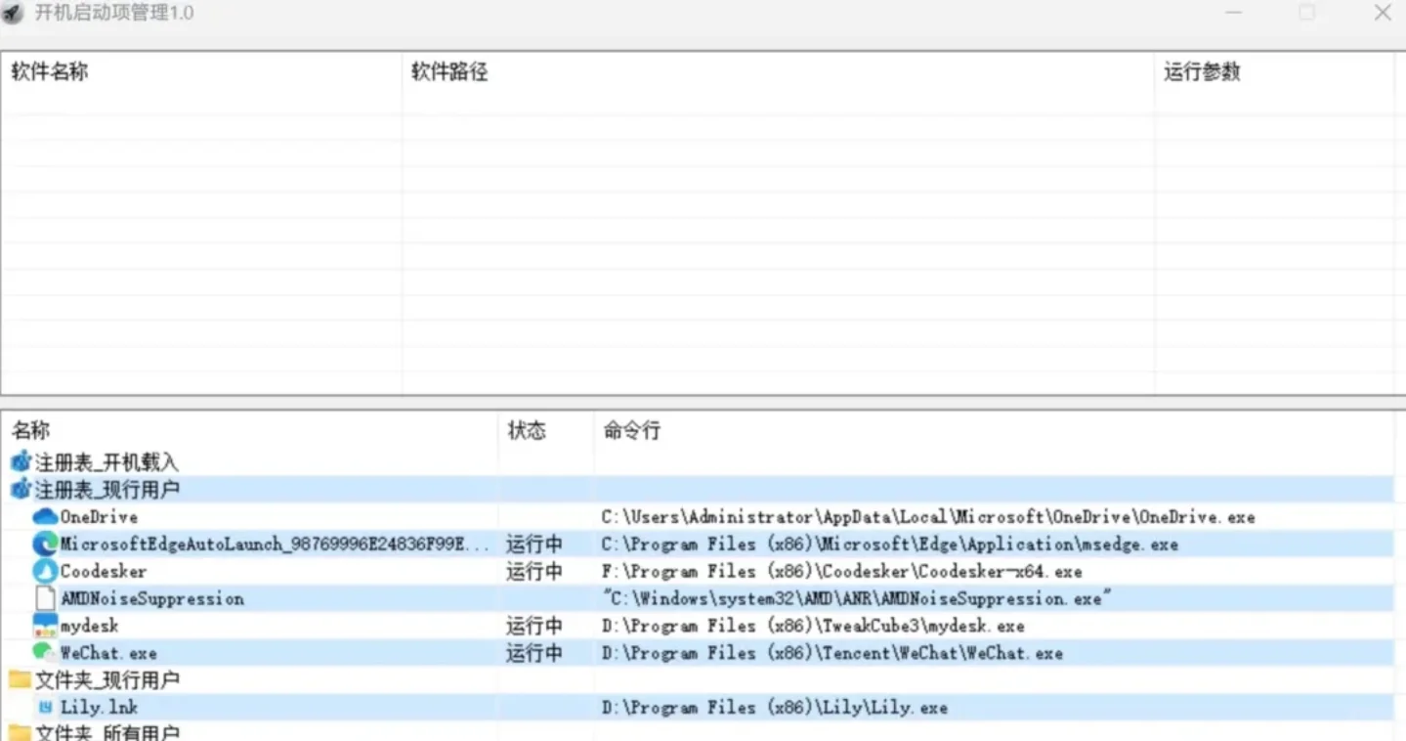
Task: Click the 命令行 column header
Action: click(x=632, y=430)
